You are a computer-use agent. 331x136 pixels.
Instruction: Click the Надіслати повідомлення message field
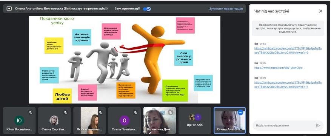(285, 125)
